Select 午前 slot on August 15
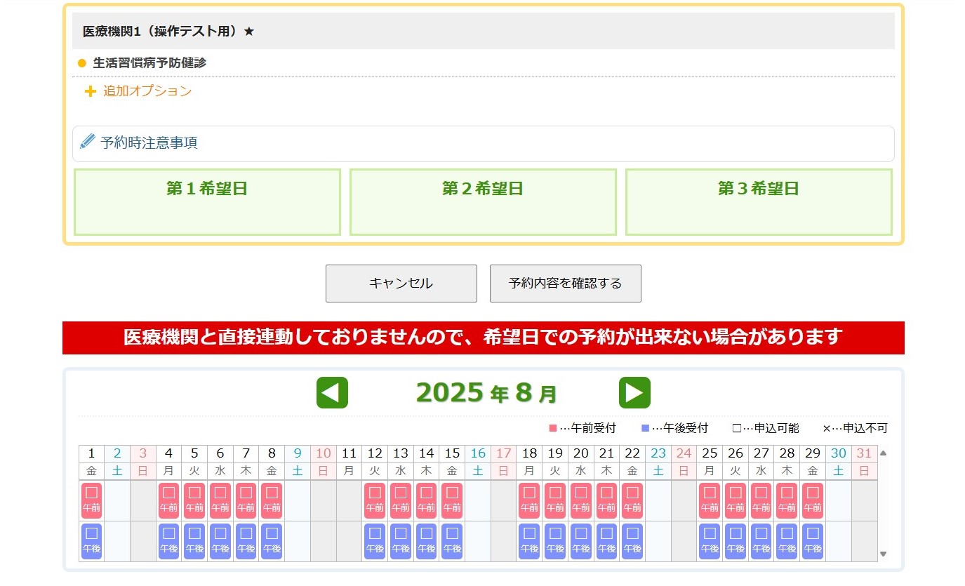The image size is (965, 586). click(x=452, y=500)
